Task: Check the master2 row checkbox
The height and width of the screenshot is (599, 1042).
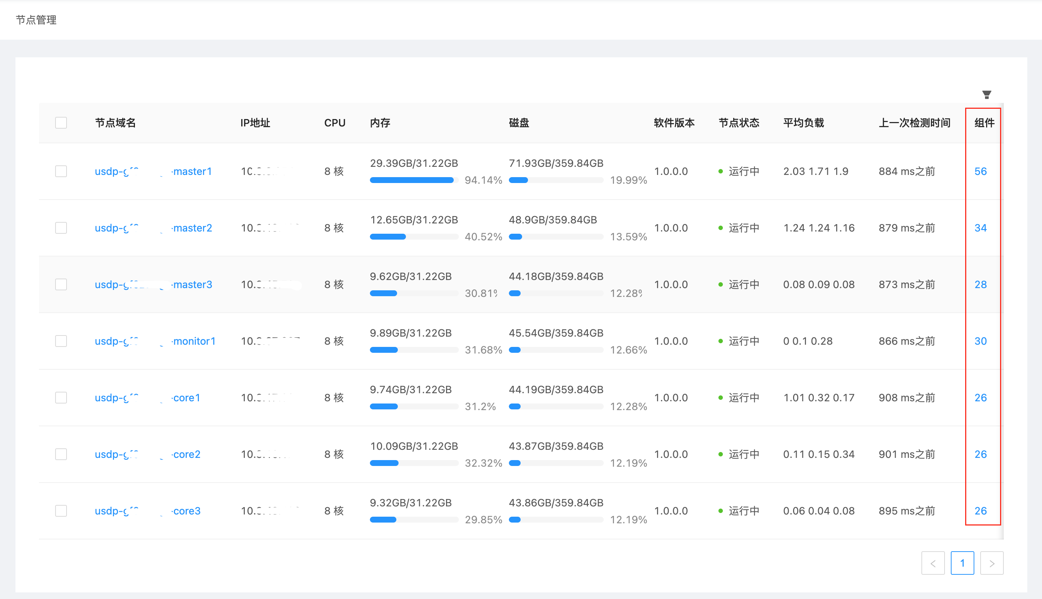Action: point(61,228)
